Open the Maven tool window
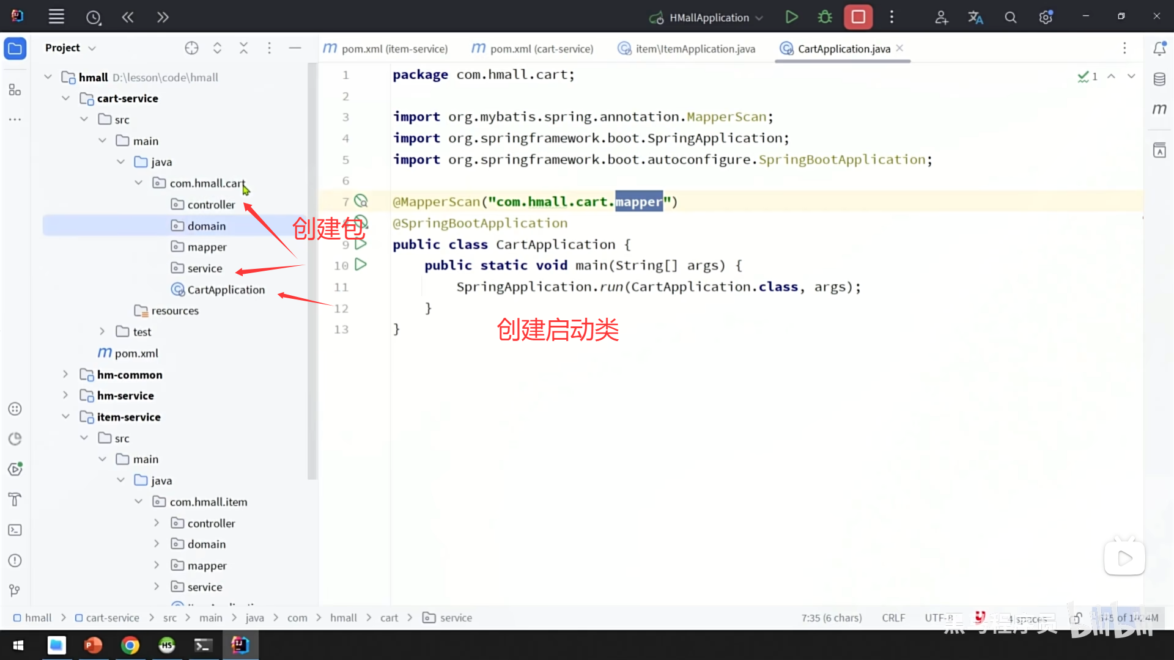 coord(1159,109)
